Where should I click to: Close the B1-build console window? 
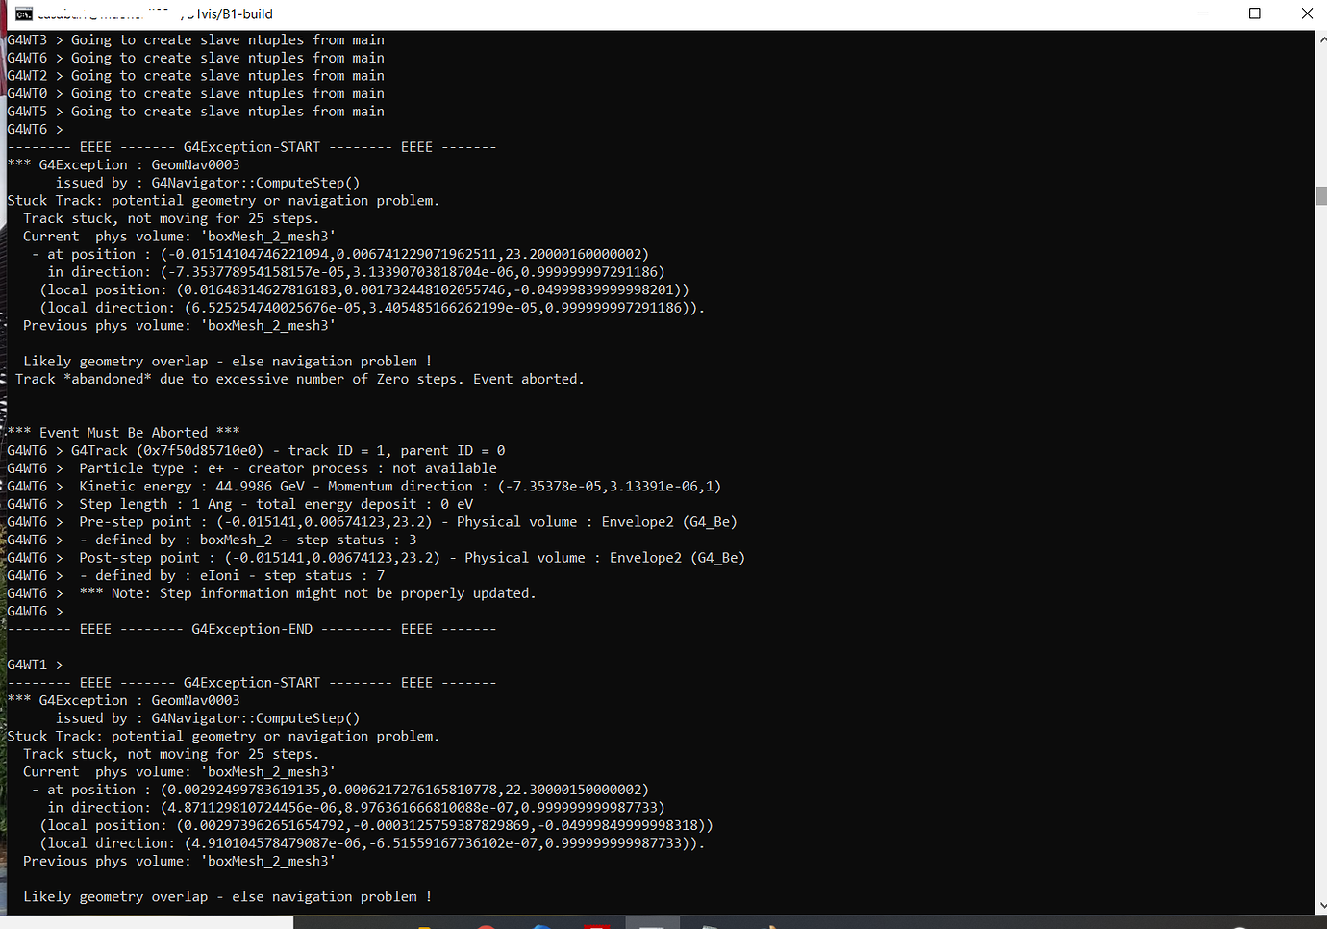[1307, 13]
